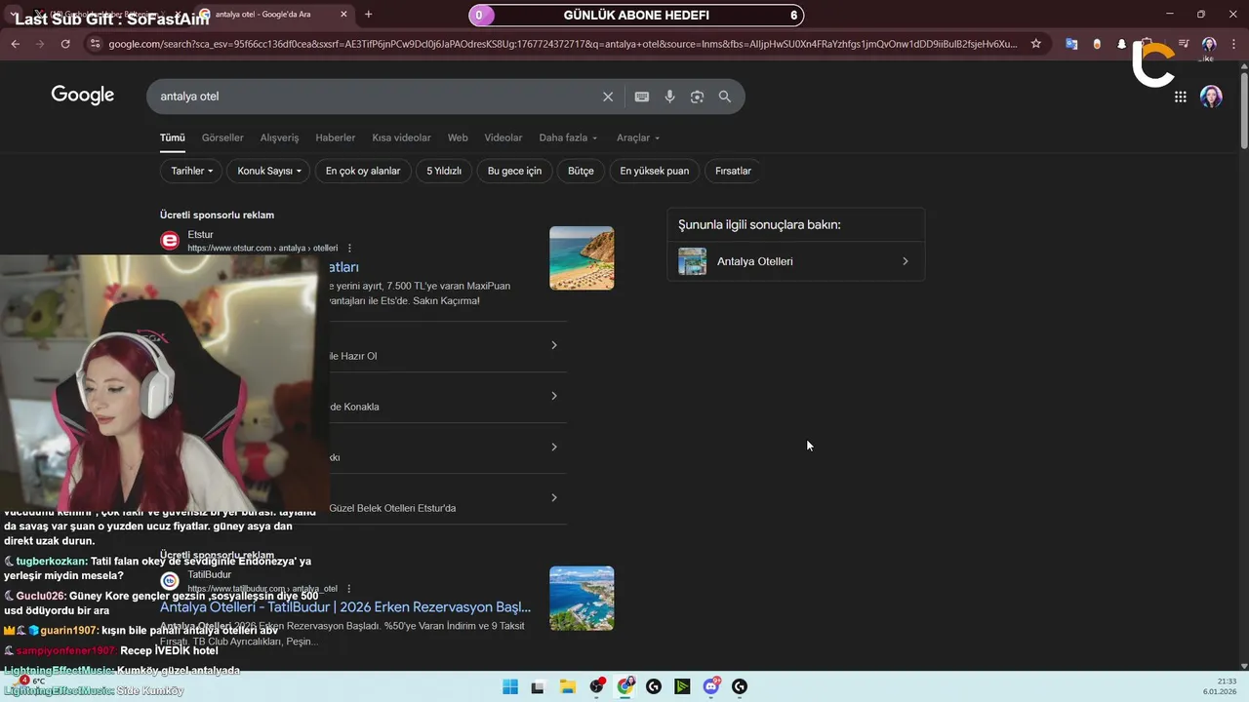Open the Google Translate extension icon
The image size is (1249, 702).
(1071, 44)
